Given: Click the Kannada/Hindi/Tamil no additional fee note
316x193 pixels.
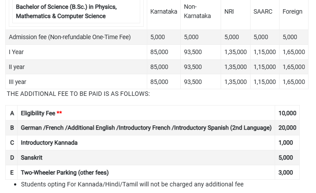Looking at the screenshot, I should pos(132,184).
